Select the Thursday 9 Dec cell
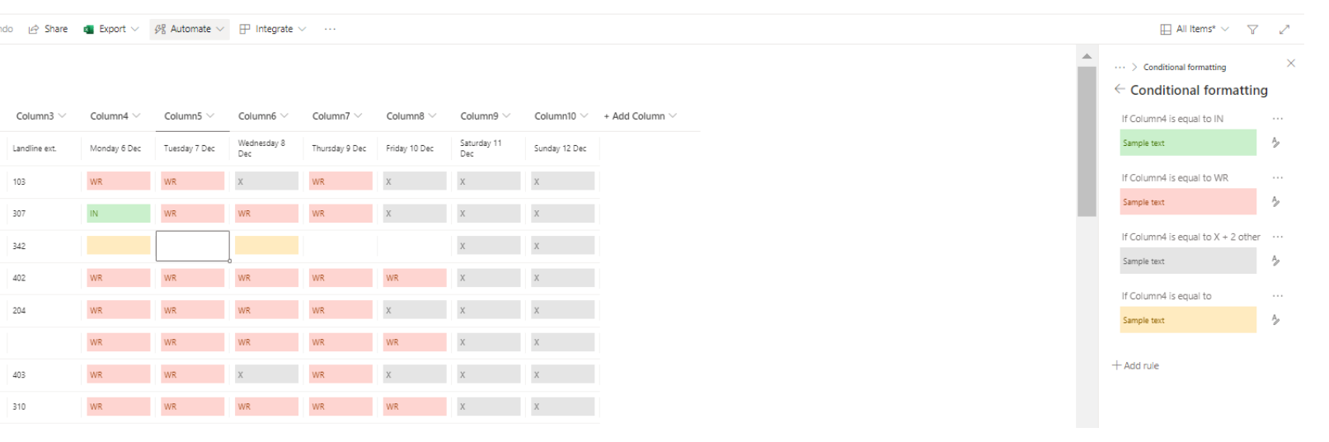This screenshot has width=1329, height=442. click(340, 148)
